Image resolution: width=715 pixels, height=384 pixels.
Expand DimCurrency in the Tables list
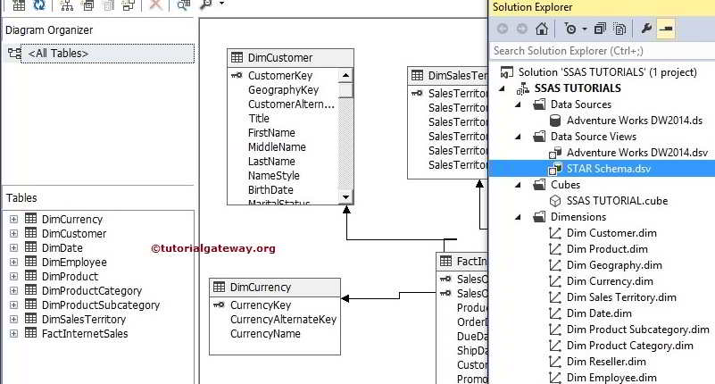pos(13,220)
